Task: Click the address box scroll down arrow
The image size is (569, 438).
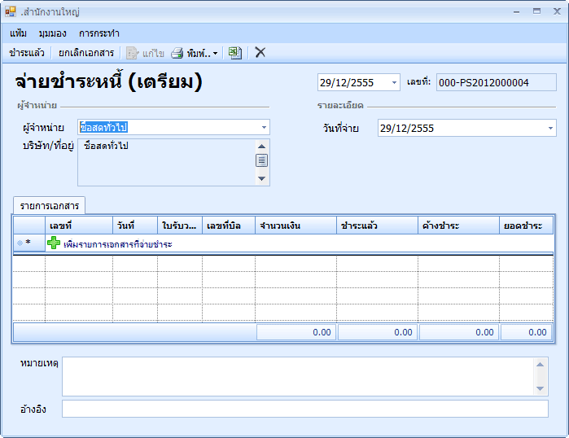Action: pyautogui.click(x=261, y=178)
